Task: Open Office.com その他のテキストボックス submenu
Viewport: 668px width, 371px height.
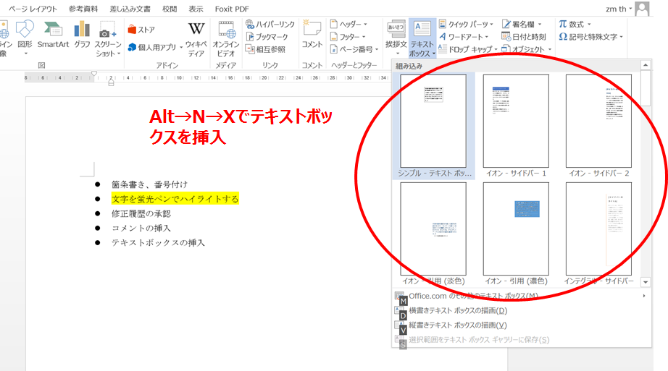Action: pos(522,296)
